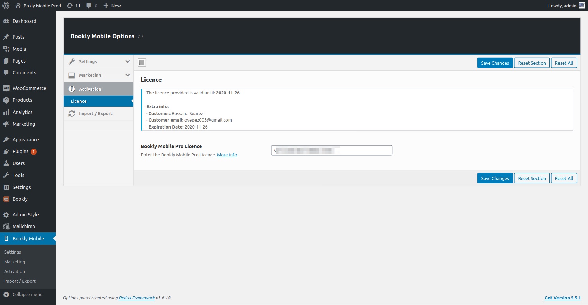
Task: Click the Pages icon in sidebar
Action: (x=6, y=61)
